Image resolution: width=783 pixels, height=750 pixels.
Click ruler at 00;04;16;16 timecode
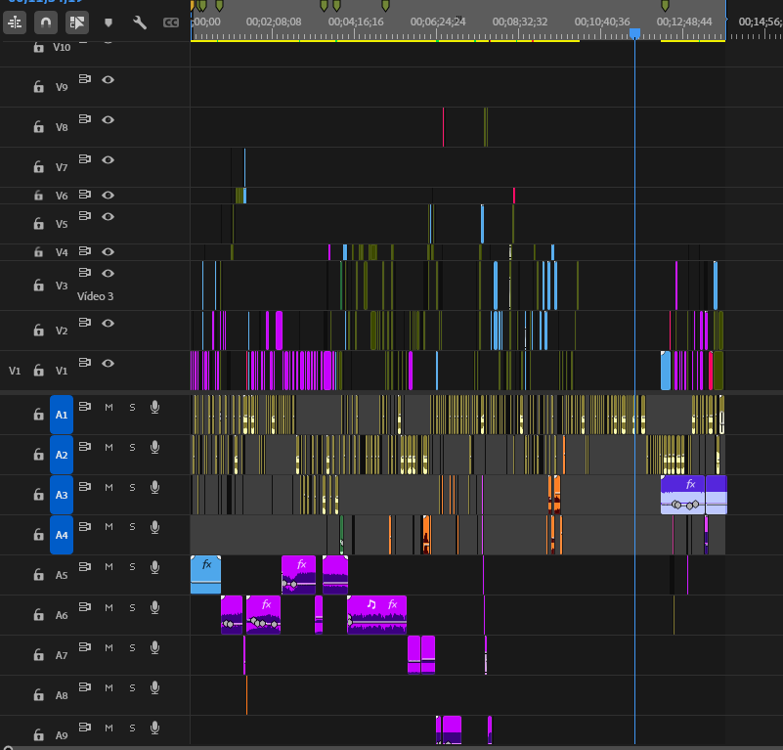356,22
